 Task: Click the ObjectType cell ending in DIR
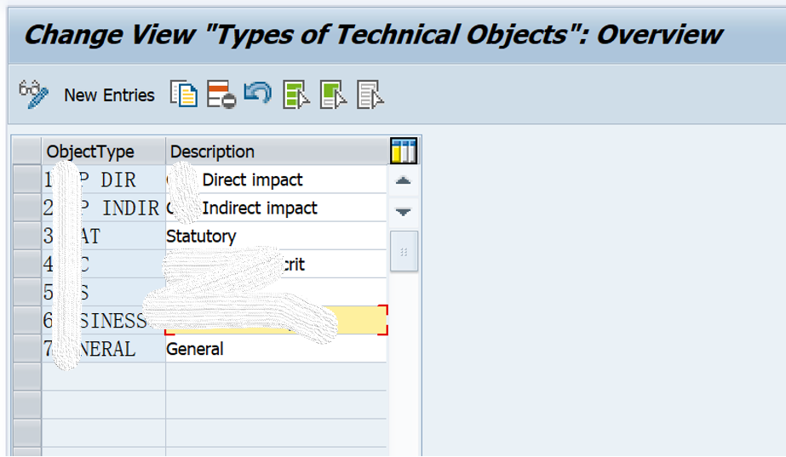coord(104,180)
